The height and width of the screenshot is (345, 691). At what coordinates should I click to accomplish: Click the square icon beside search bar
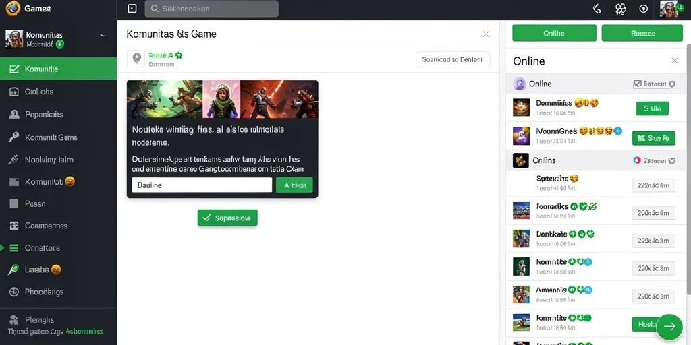click(132, 9)
